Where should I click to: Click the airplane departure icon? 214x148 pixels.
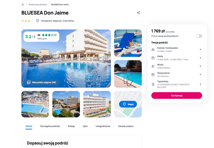pos(153,66)
